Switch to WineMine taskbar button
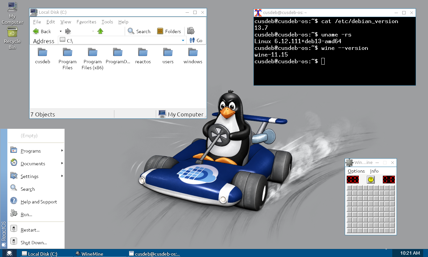This screenshot has width=428, height=257. click(100, 254)
